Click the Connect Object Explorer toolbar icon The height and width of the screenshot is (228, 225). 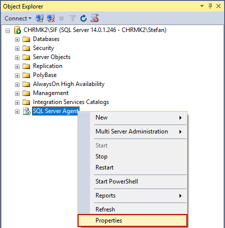pos(39,18)
